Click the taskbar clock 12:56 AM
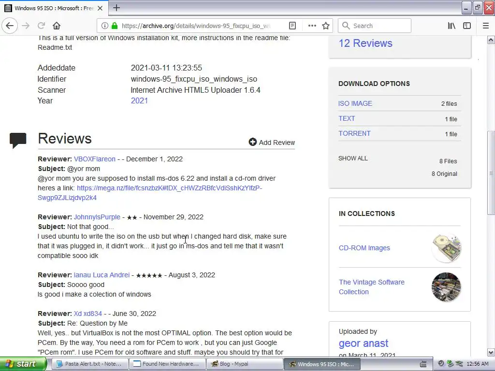 tap(477, 364)
